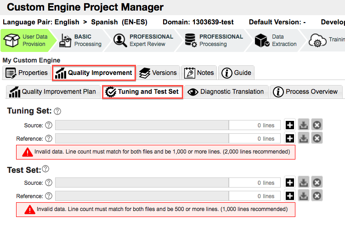Go to PROFESSIONAL Expert Review step
Image resolution: width=345 pixels, height=234 pixels.
tap(143, 40)
